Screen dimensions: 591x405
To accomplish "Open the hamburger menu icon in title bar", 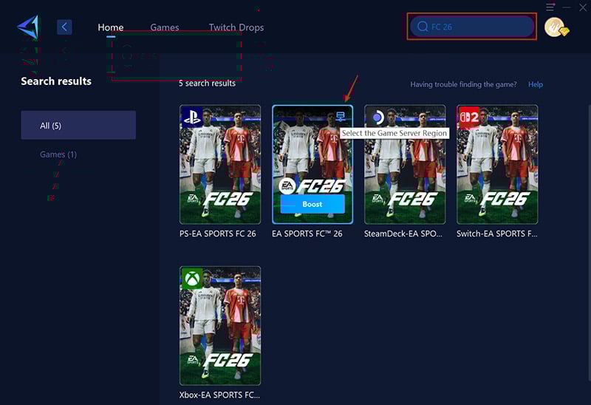I will (550, 7).
